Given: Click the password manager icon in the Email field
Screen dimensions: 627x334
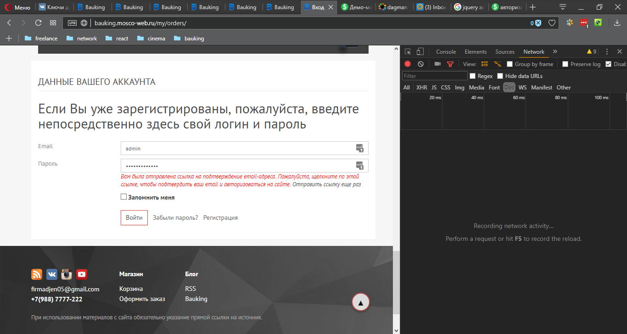Looking at the screenshot, I should click(x=359, y=148).
